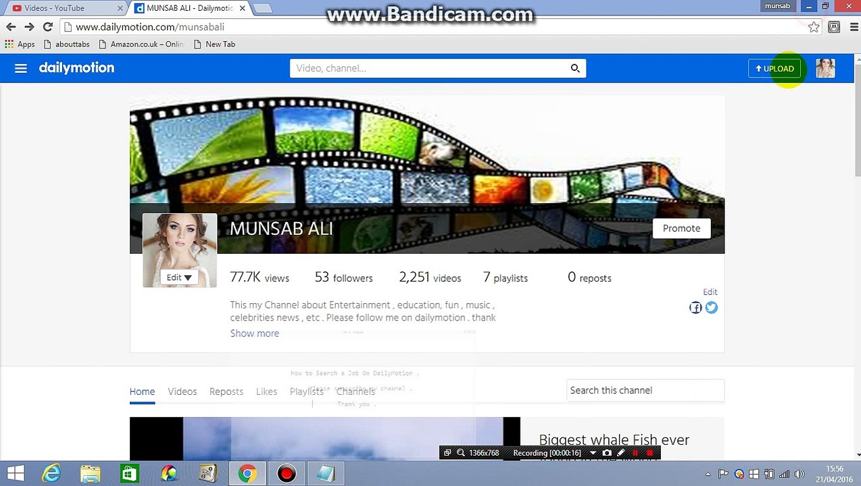861x486 pixels.
Task: Open the abouttabs bookmark
Action: point(66,44)
